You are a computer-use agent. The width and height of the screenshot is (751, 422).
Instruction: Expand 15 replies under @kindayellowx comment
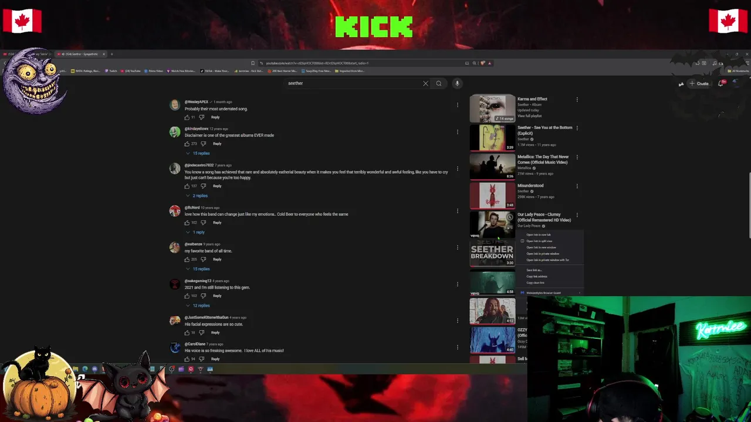(198, 154)
